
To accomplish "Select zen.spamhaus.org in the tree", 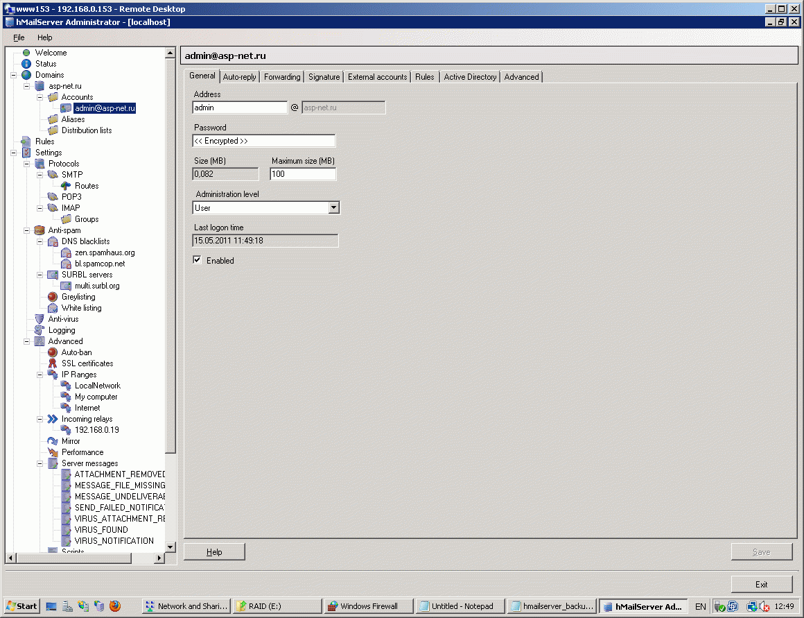I will pos(105,252).
